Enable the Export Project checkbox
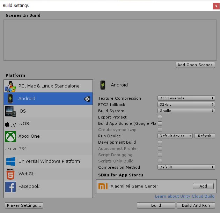Image resolution: width=220 pixels, height=213 pixels. pyautogui.click(x=160, y=117)
